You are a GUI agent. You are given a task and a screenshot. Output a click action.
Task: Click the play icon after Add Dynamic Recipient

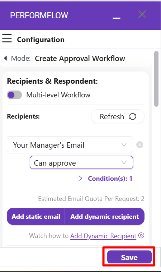click(x=141, y=236)
